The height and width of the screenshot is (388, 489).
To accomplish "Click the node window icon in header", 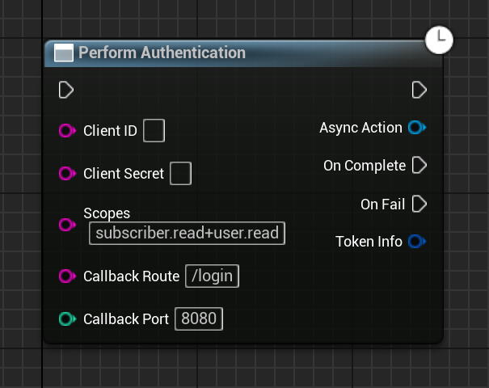I will point(64,53).
